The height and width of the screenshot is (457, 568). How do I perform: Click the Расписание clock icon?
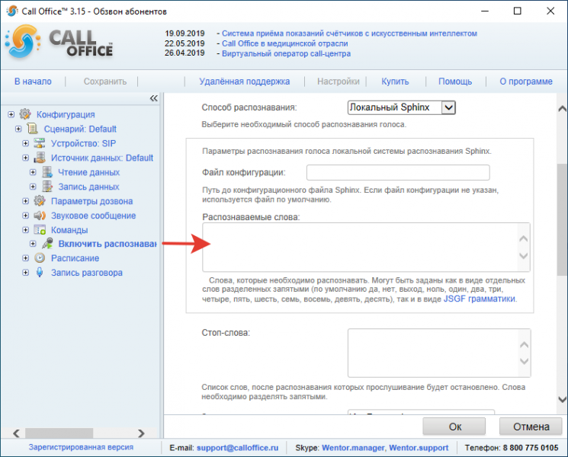click(x=40, y=258)
